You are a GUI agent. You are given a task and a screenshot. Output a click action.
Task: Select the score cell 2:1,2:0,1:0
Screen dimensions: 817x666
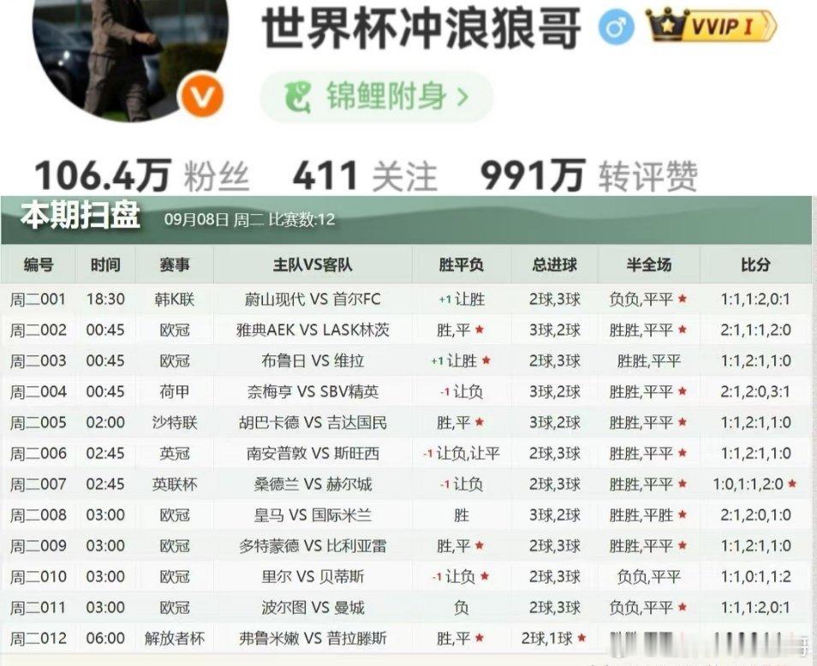coord(755,515)
